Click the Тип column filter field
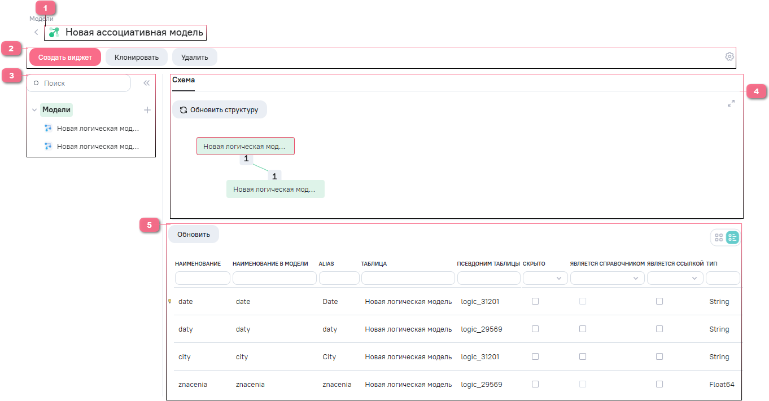Viewport: 769px width, 401px height. tap(723, 278)
